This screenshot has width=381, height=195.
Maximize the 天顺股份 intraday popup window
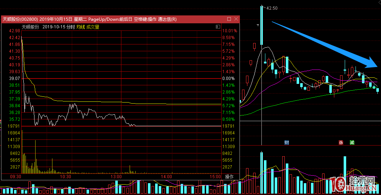(x=229, y=19)
